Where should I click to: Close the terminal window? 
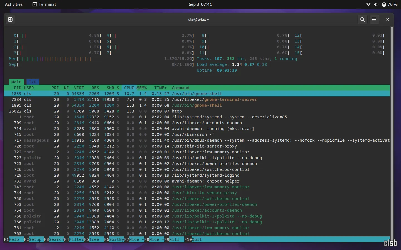pyautogui.click(x=387, y=19)
